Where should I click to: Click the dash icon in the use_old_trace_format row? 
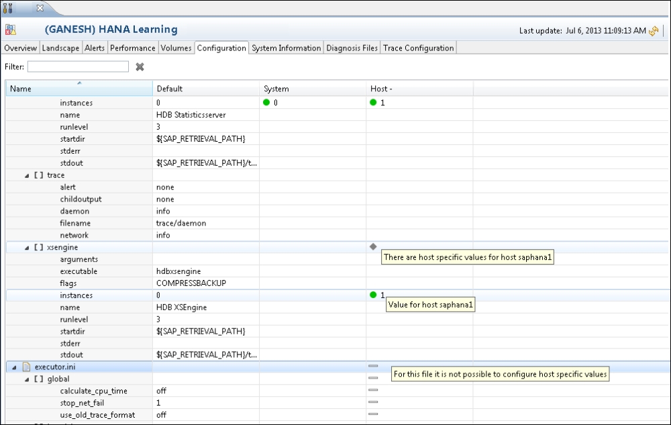[x=373, y=414]
